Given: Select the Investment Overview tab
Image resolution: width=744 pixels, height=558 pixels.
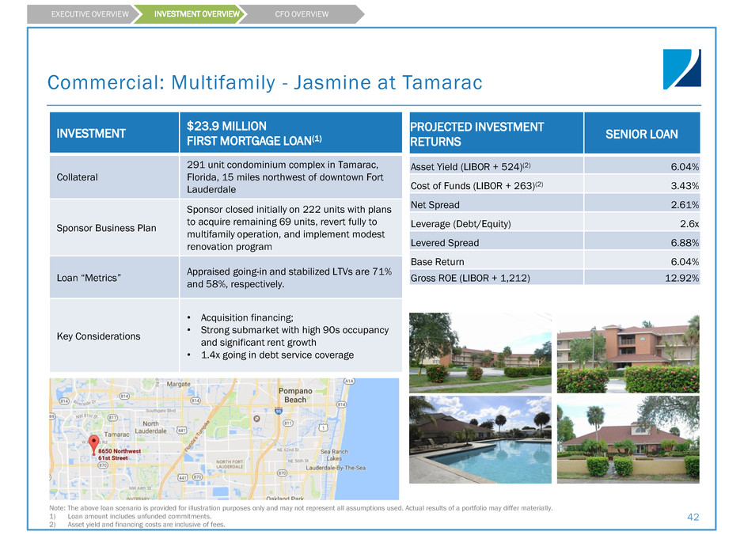Looking at the screenshot, I should (185, 14).
